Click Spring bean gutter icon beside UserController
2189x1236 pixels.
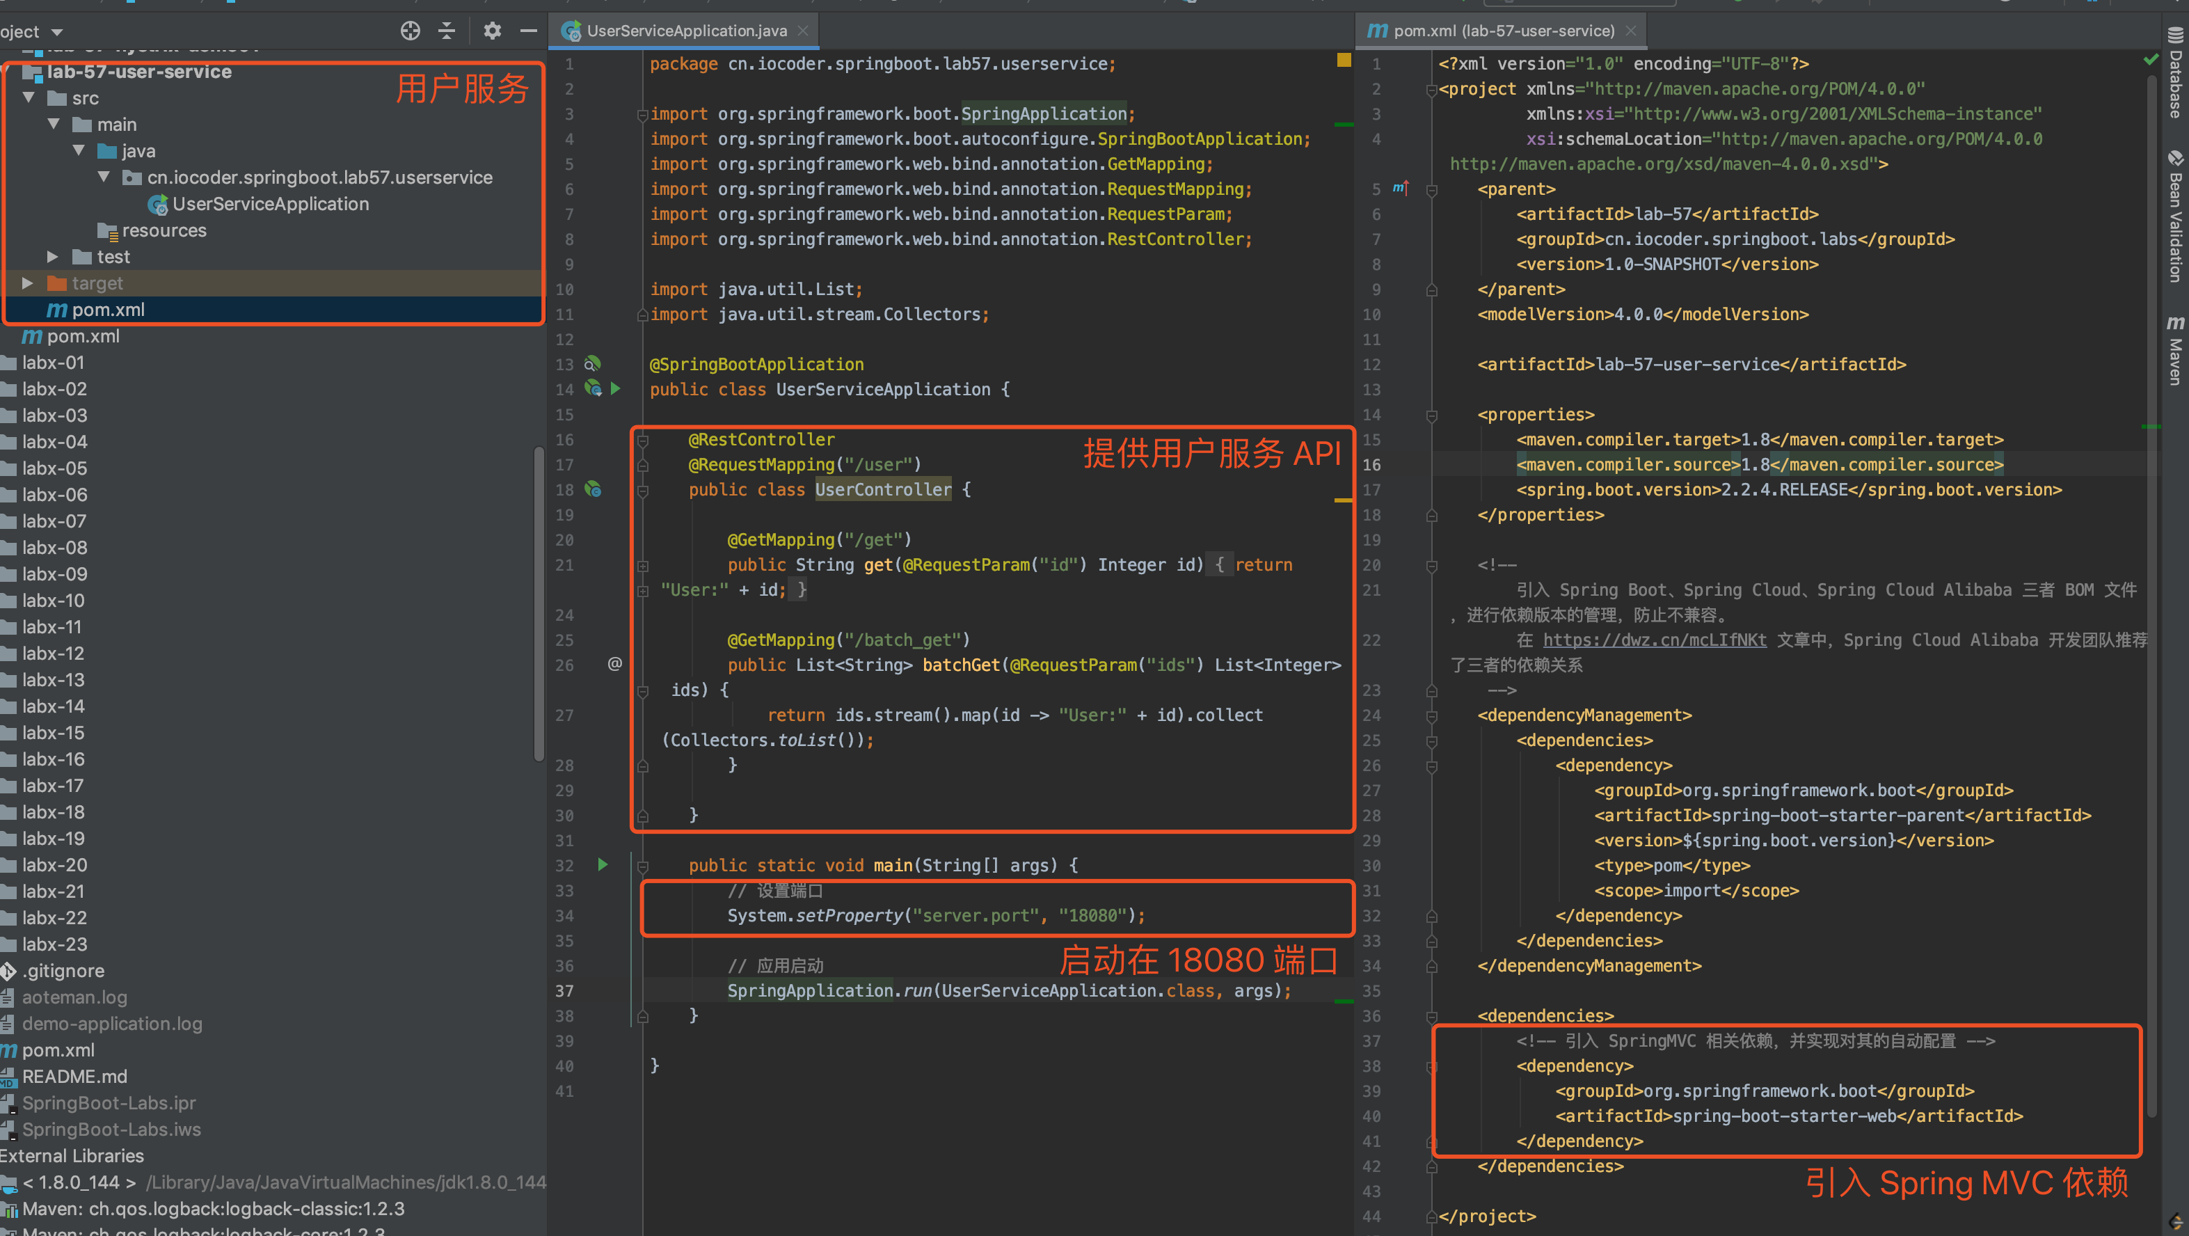click(593, 489)
